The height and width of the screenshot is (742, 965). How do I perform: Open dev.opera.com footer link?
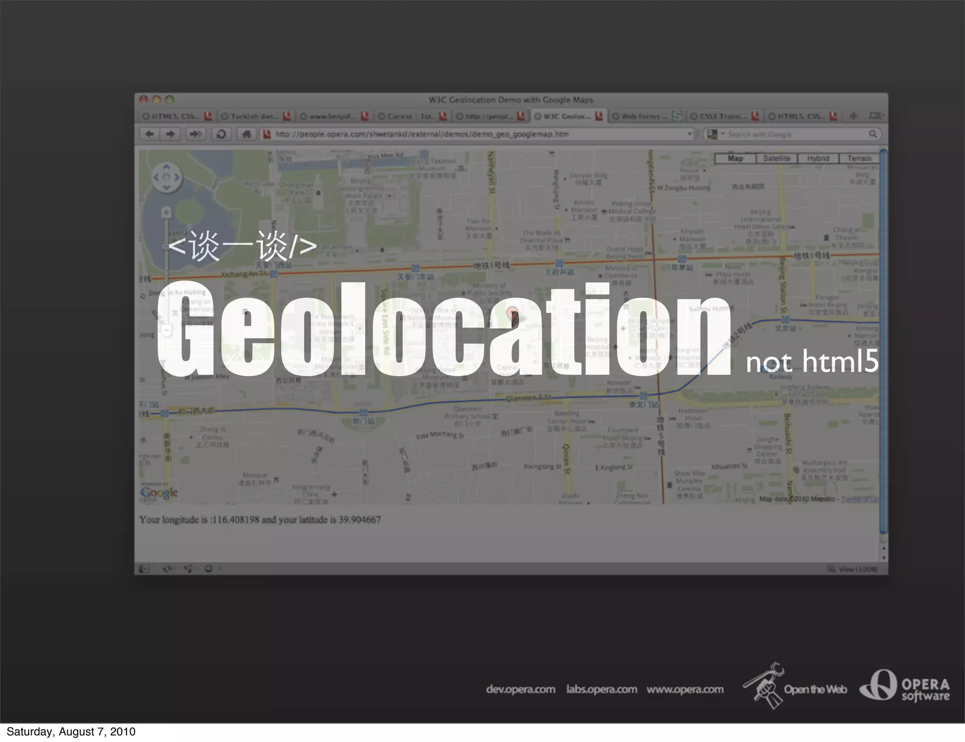point(521,689)
